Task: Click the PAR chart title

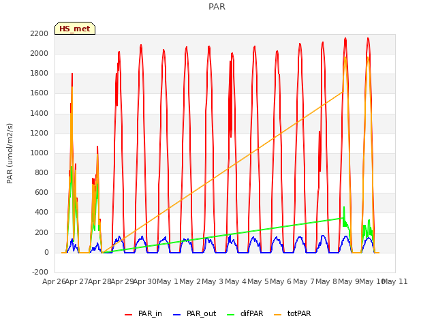Action: click(x=217, y=7)
